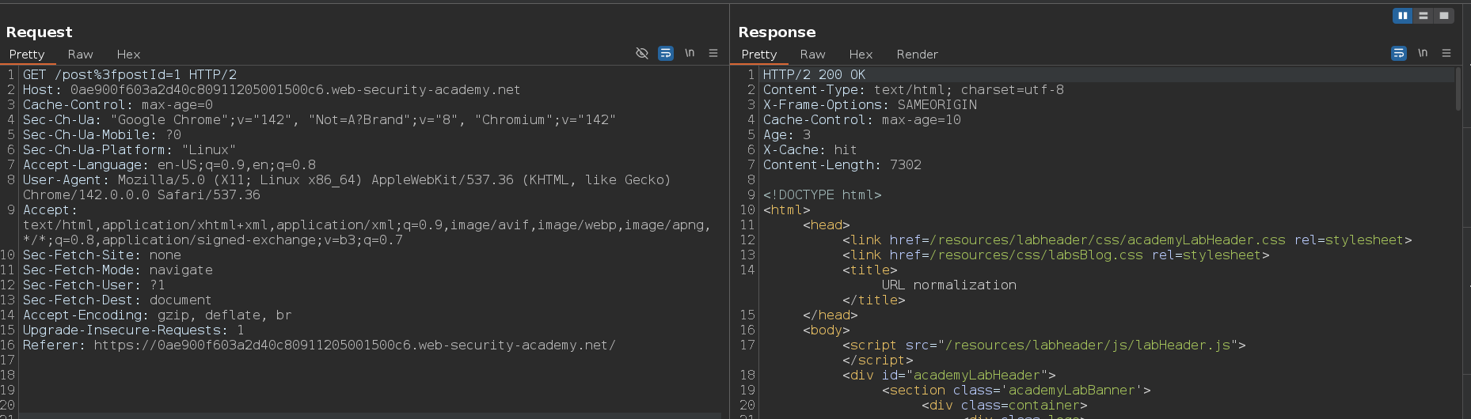
Task: Switch the Request view to Hex tab
Action: point(128,55)
